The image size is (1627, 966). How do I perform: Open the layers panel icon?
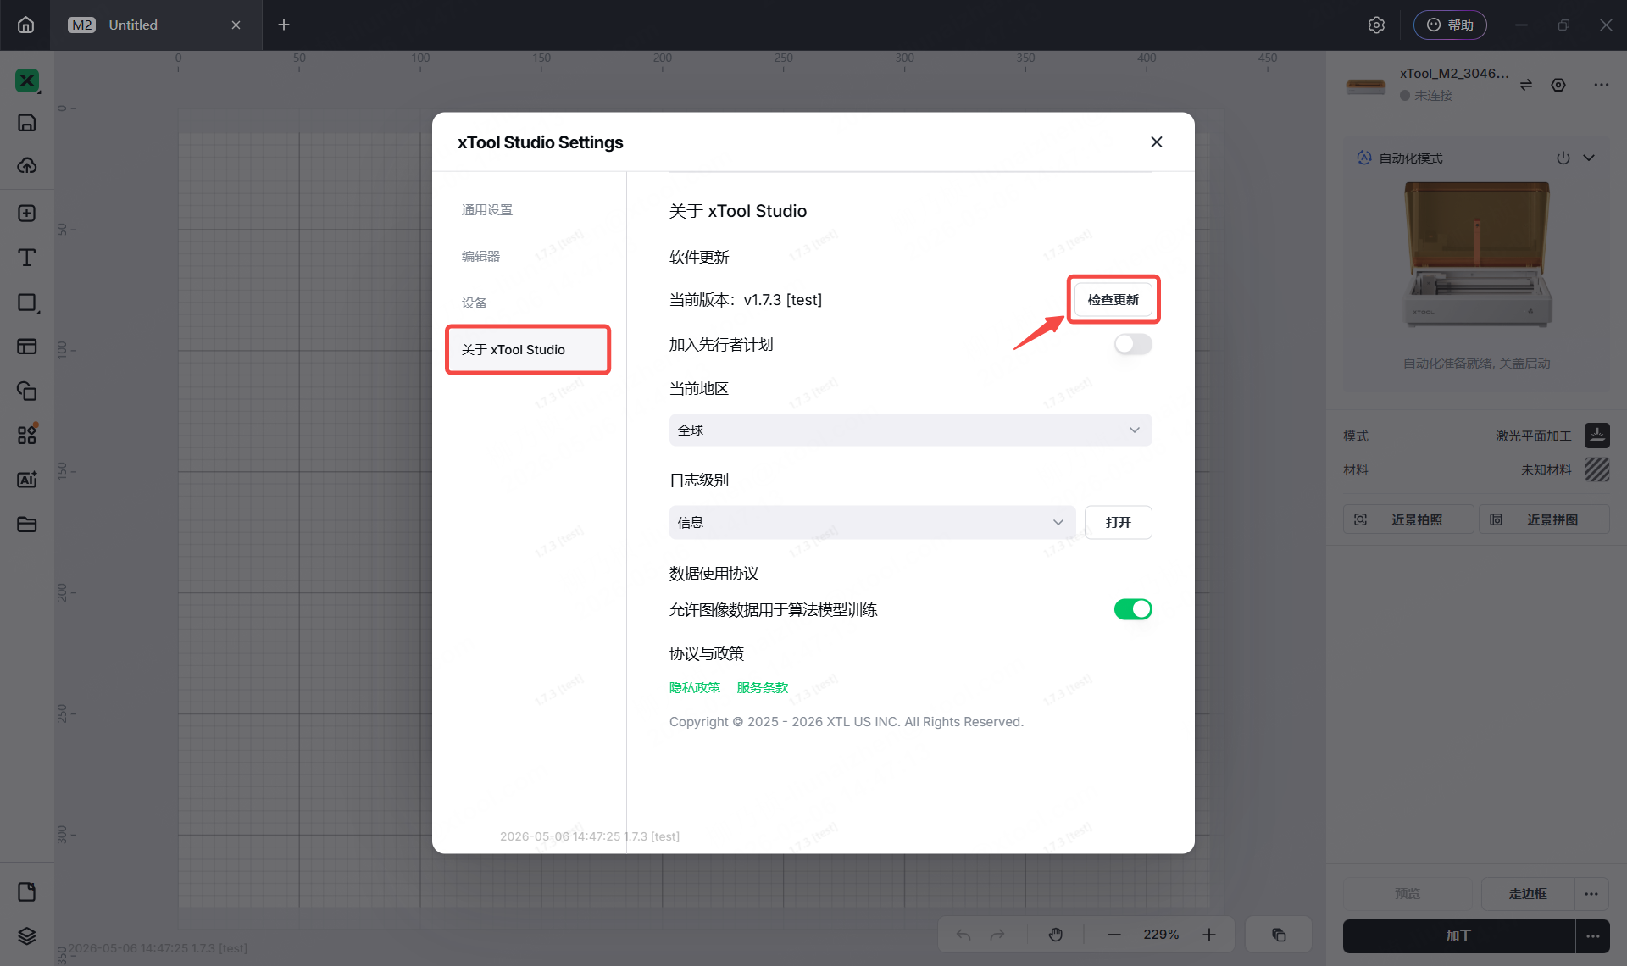(x=27, y=935)
